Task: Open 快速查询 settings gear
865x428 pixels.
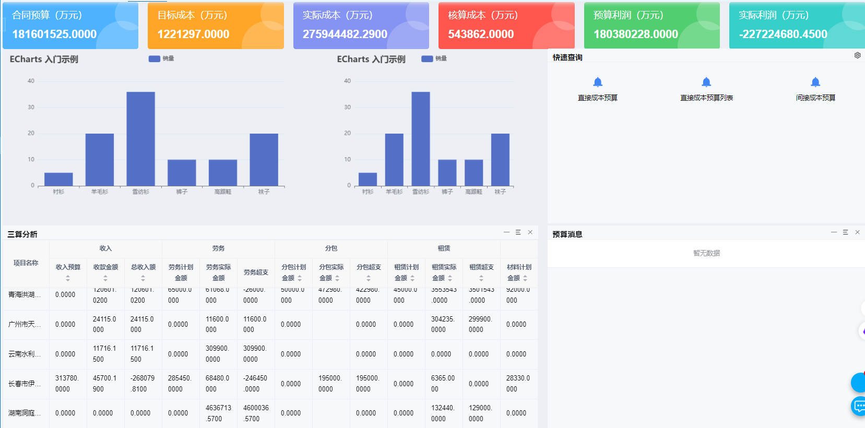Action: 857,55
